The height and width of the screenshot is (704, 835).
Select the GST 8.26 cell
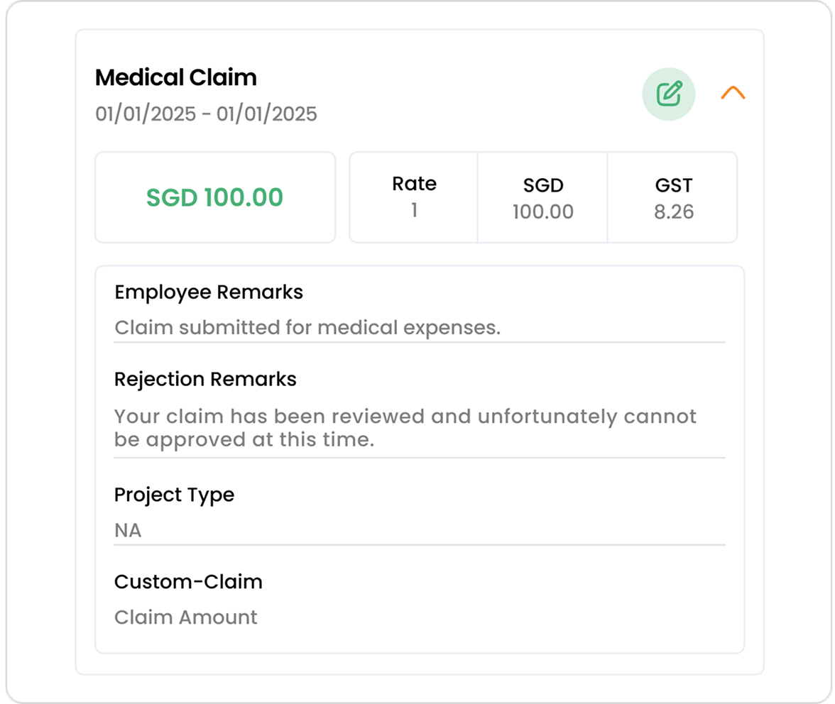point(673,197)
